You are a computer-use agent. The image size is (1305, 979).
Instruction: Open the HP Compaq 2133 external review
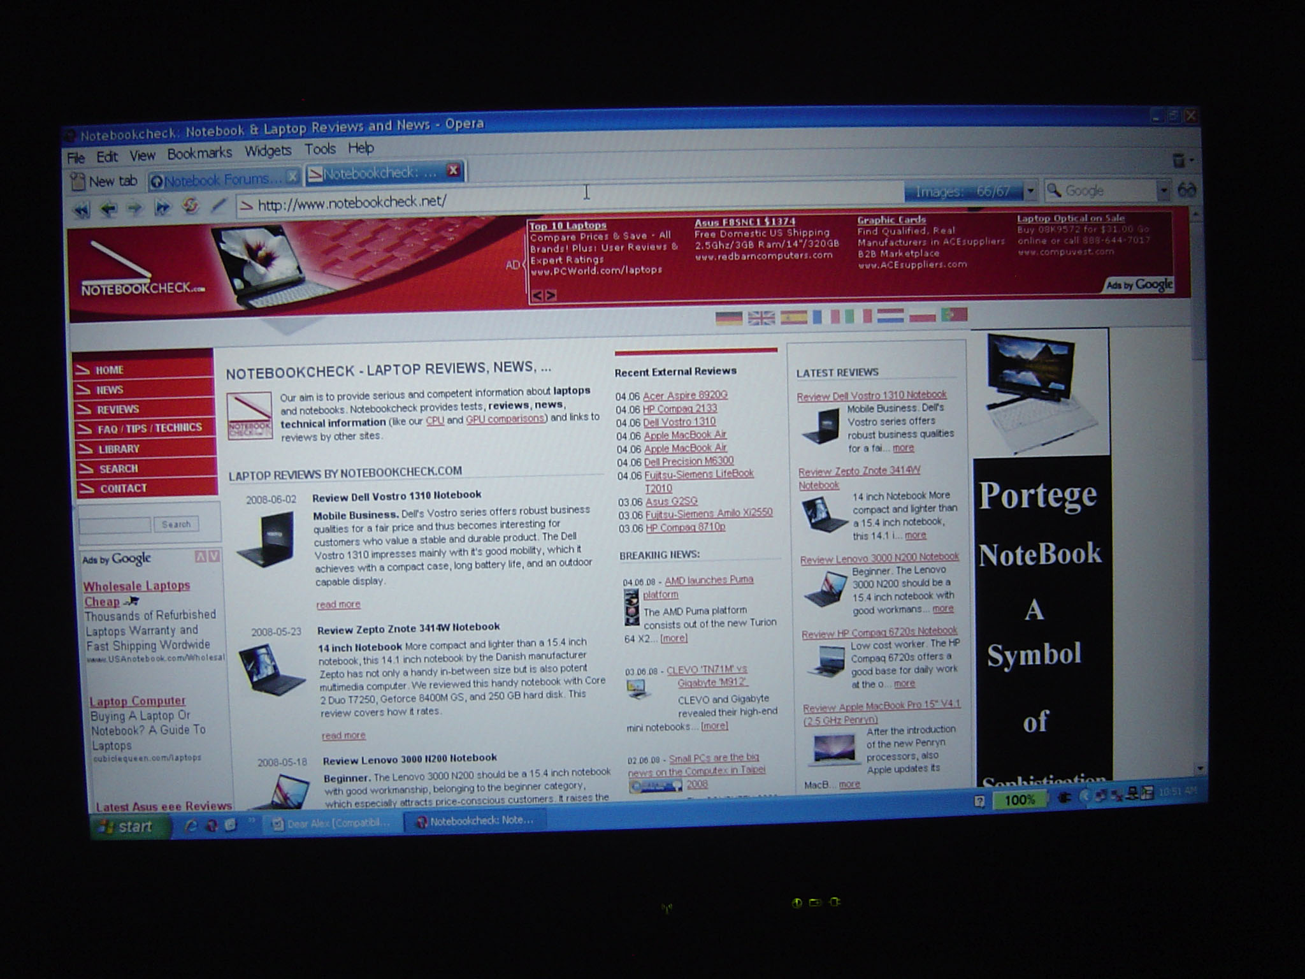coord(680,409)
